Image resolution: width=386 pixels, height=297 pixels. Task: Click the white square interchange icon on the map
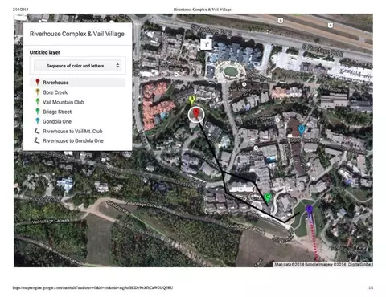coord(206,44)
